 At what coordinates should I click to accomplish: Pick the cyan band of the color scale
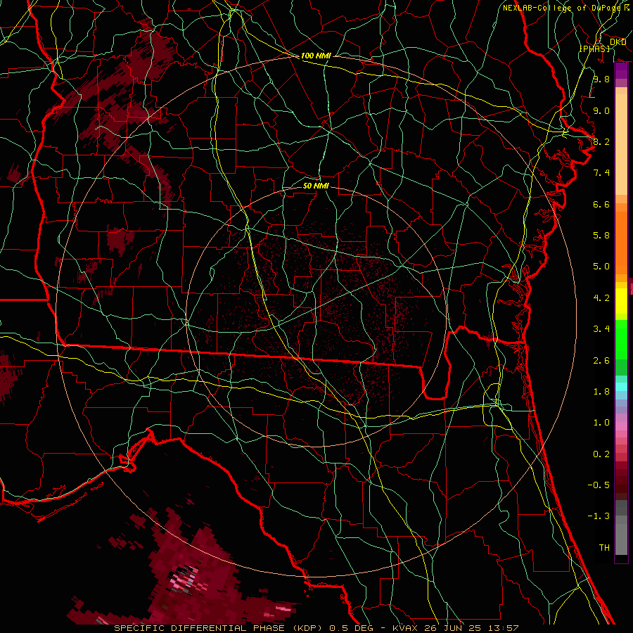click(x=621, y=387)
